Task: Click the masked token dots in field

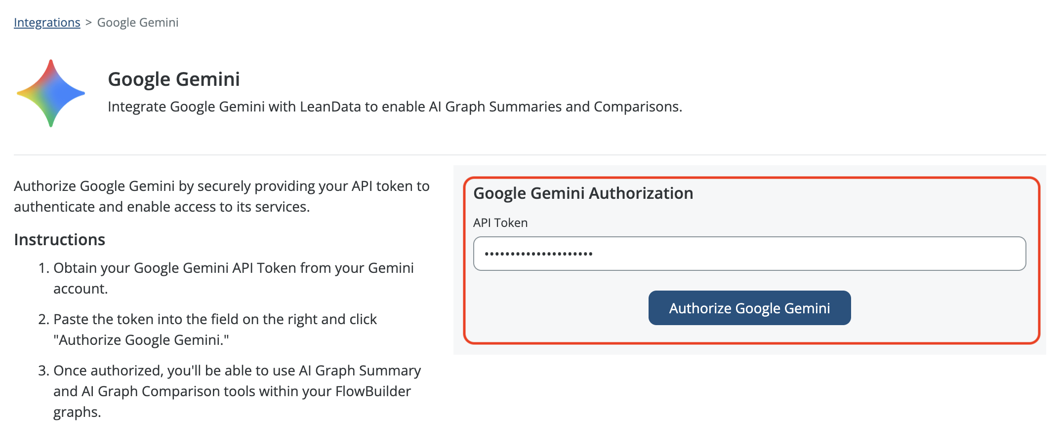Action: pos(538,254)
